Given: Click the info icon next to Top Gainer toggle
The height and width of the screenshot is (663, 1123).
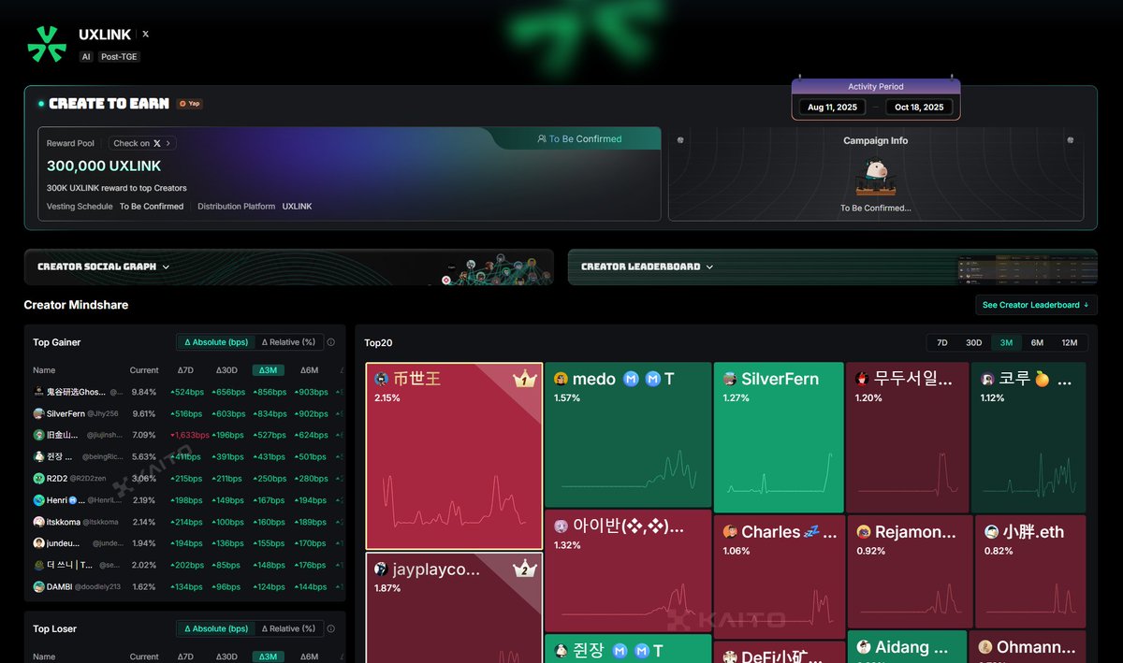Looking at the screenshot, I should [331, 342].
